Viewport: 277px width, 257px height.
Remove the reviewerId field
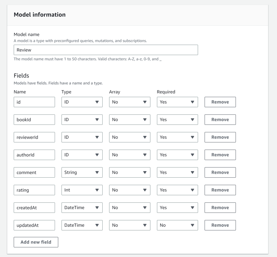(x=220, y=137)
